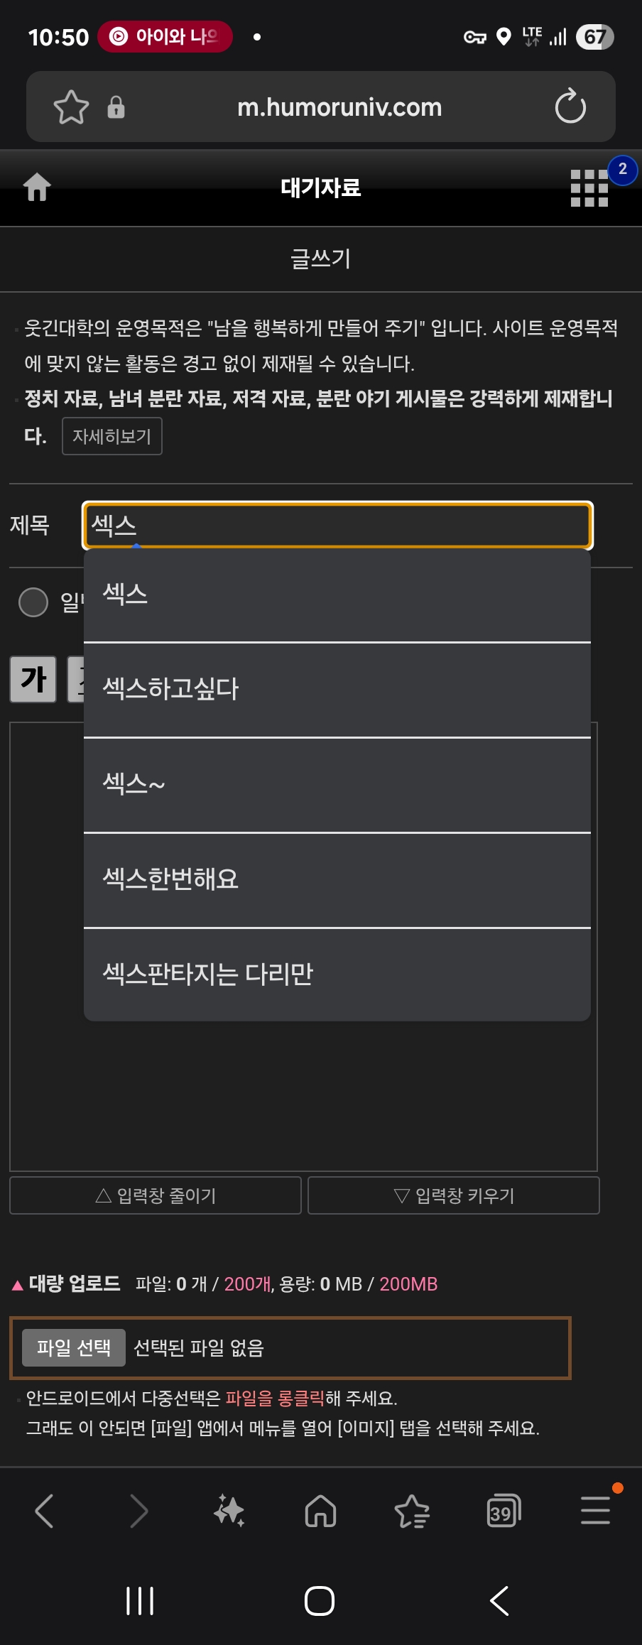
Task: Tap 입력창 키우기 to enlarge editor
Action: (454, 1195)
